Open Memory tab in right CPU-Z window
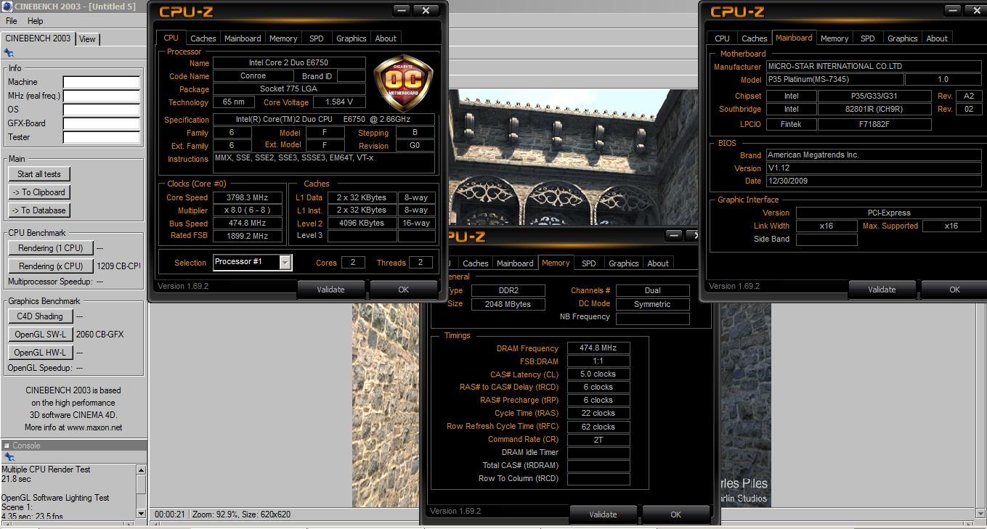987x529 pixels. coord(834,38)
